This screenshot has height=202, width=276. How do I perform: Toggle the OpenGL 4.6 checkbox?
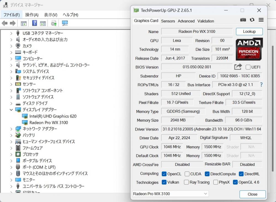pos(235,182)
